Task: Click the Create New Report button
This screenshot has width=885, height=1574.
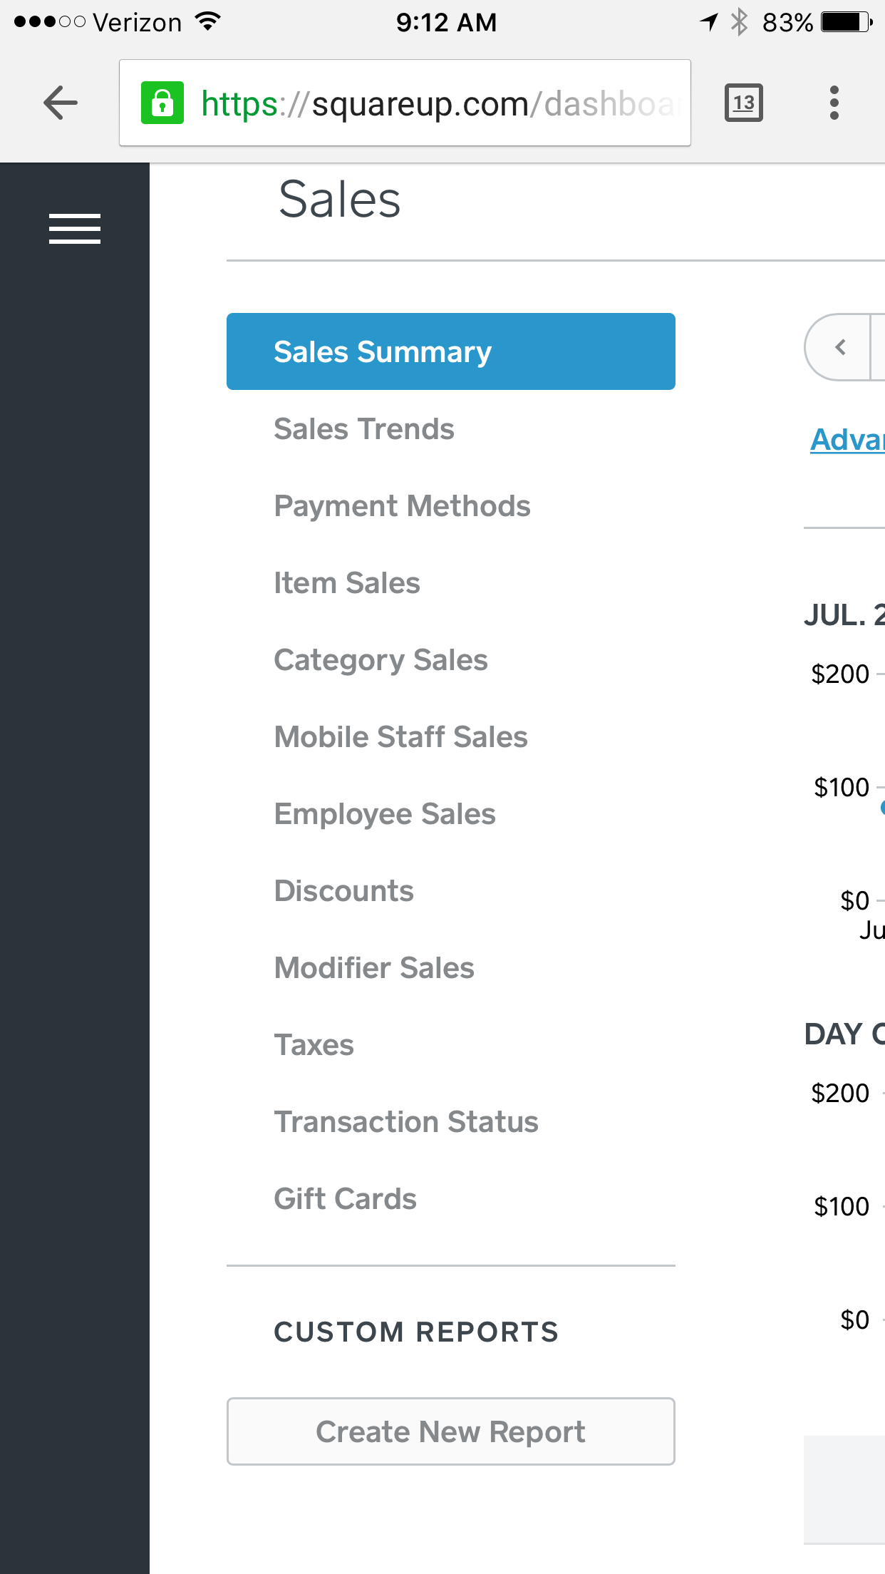Action: [x=450, y=1431]
